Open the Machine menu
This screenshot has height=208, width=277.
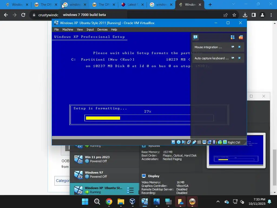[x=68, y=30]
